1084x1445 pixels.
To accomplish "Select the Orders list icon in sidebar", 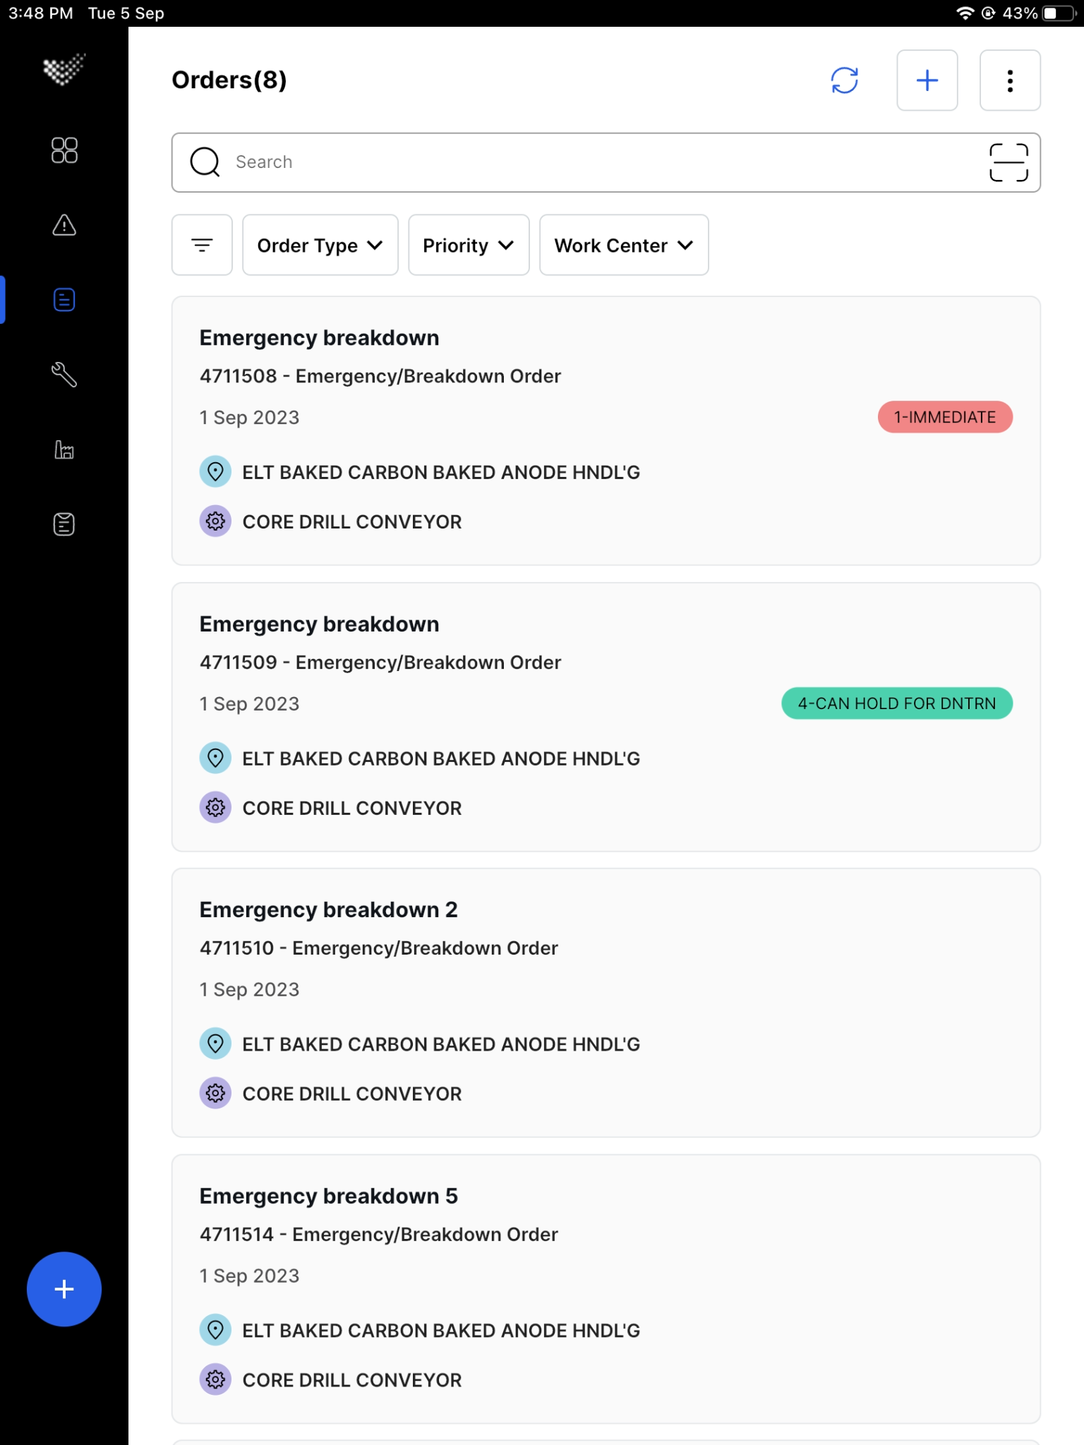I will [64, 300].
